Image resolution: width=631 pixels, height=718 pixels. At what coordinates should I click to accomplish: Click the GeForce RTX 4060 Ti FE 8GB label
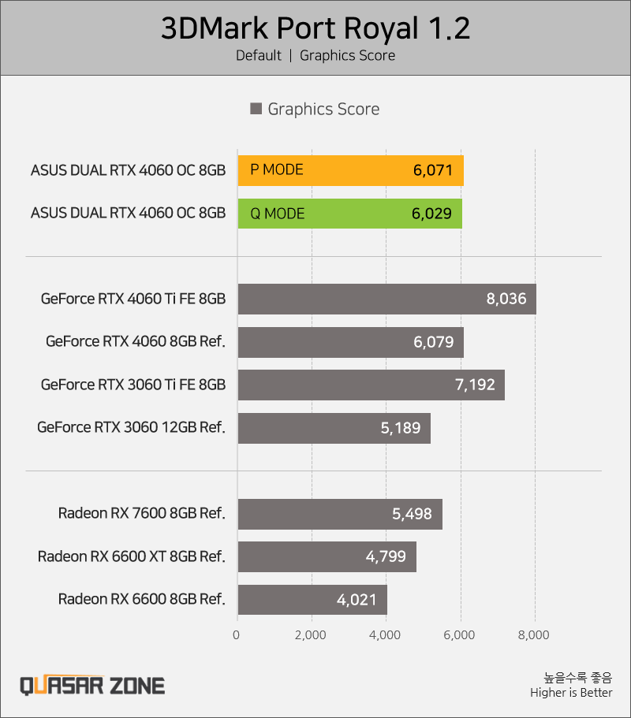[133, 299]
